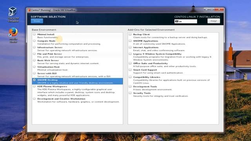Click 'Basic functionality.' description text

48,37
